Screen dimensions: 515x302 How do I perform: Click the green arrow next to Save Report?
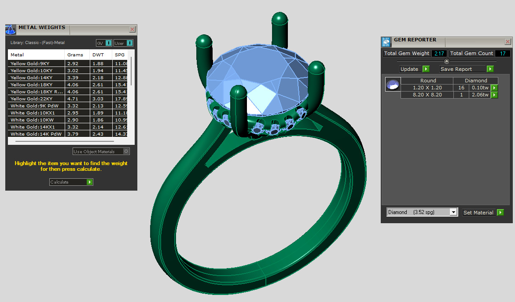coord(490,69)
